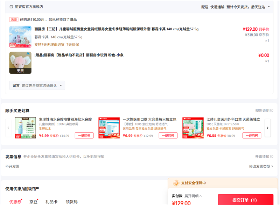Viewport: 280px width, 205px height.
Task: Click 一键购买 for the 一次性医用口罩
Action: pos(168,136)
